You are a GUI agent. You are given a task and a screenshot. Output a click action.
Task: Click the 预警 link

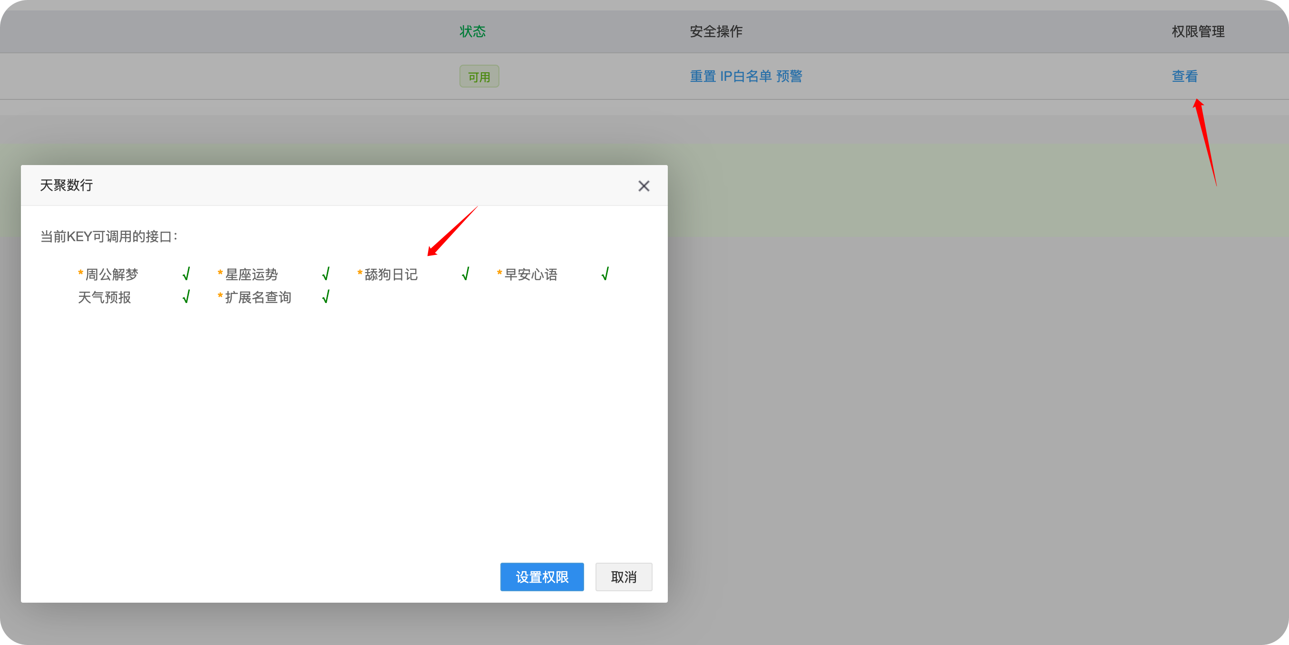click(789, 76)
